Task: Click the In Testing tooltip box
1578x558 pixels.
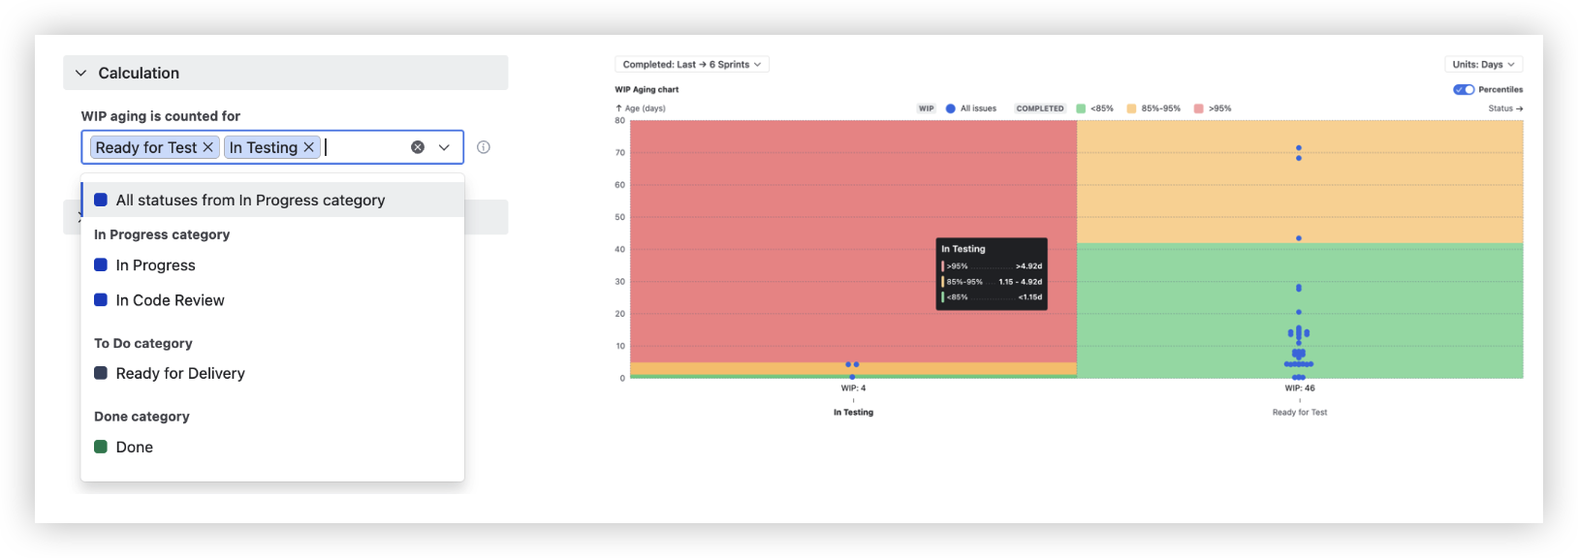Action: pyautogui.click(x=992, y=274)
